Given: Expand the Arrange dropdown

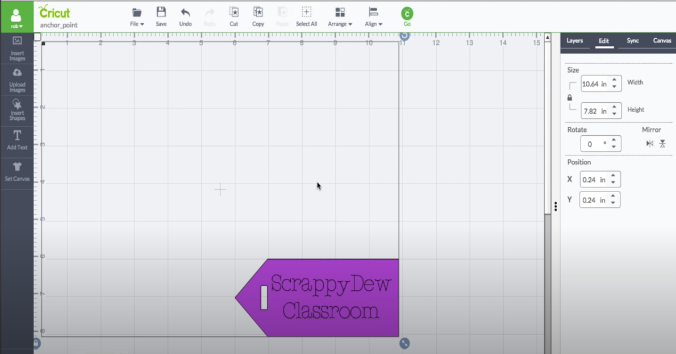Looking at the screenshot, I should coord(340,17).
